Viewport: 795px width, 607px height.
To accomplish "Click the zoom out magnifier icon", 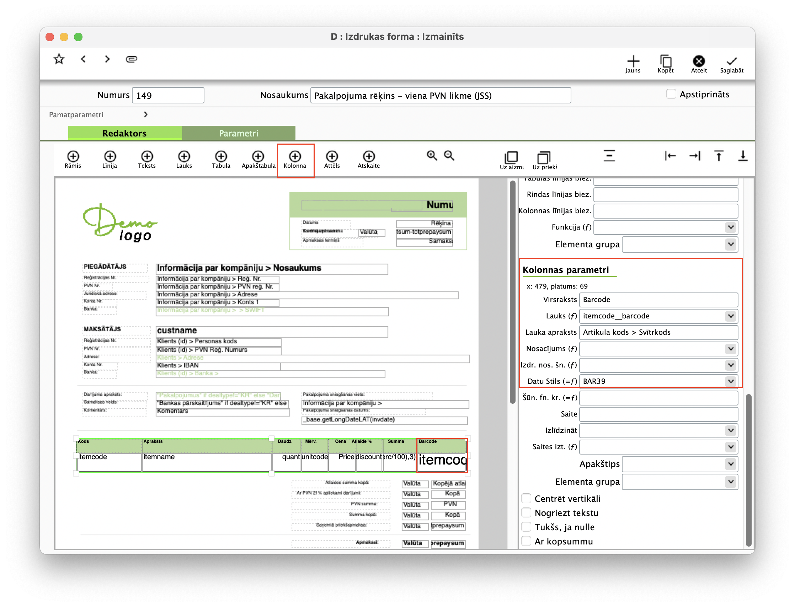I will 449,156.
